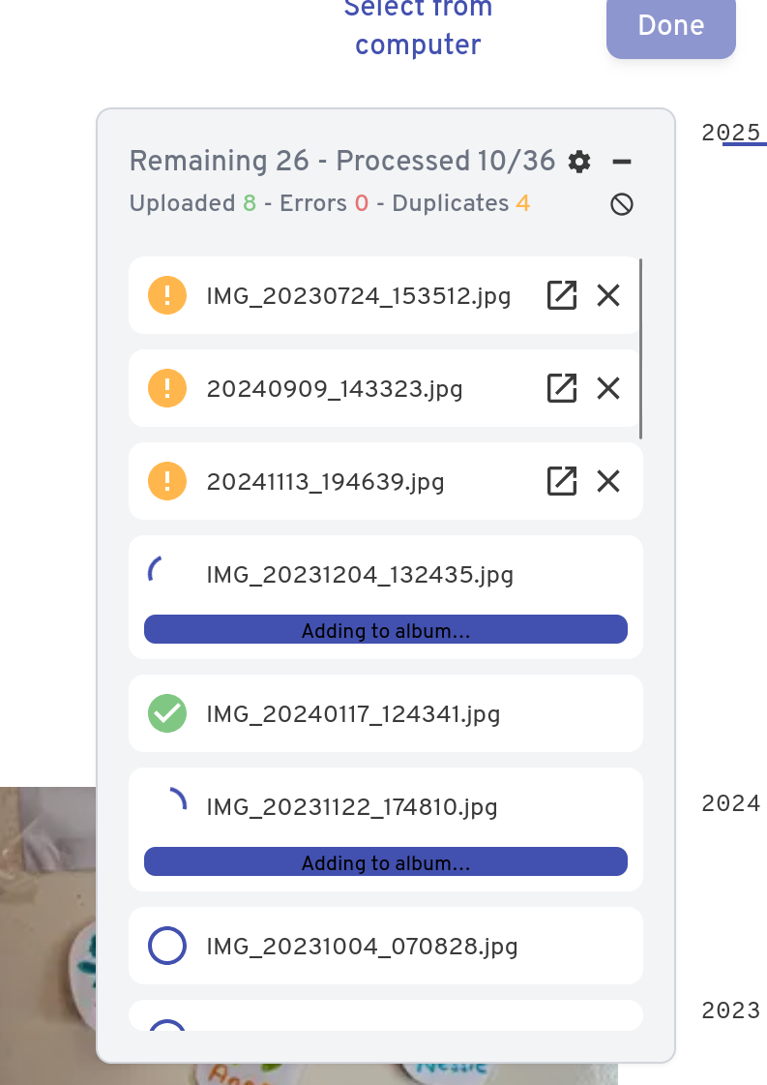Dismiss 20241113_194639.jpg upload entry
767x1085 pixels.
pos(608,481)
